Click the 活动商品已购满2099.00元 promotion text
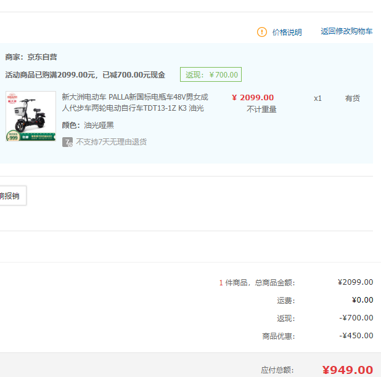This screenshot has width=381, height=377. (x=85, y=75)
